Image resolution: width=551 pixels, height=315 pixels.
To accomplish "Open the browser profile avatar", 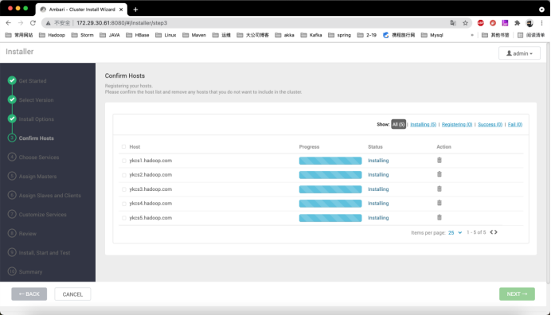I will pyautogui.click(x=530, y=23).
